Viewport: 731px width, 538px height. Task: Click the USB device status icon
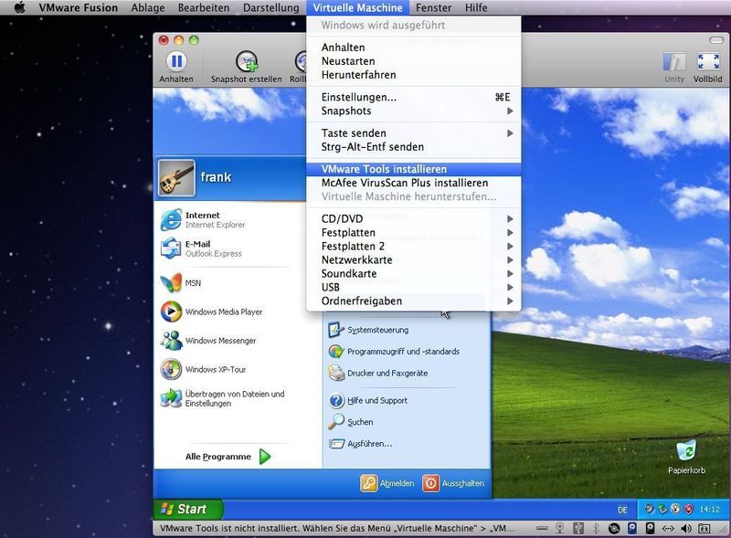click(x=578, y=528)
